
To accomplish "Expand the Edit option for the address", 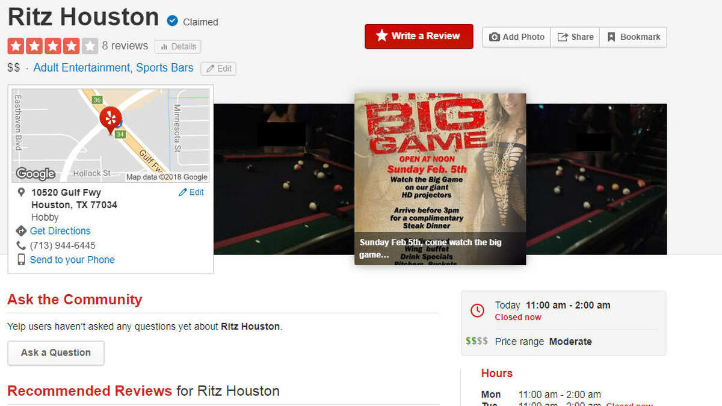I will tap(191, 192).
